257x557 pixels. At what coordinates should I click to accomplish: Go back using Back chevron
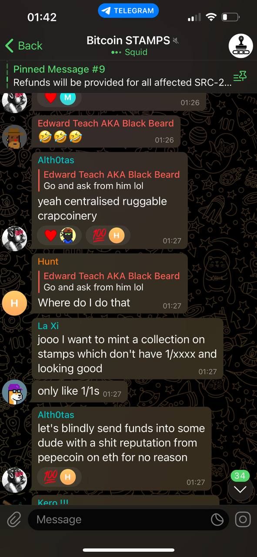pos(23,45)
